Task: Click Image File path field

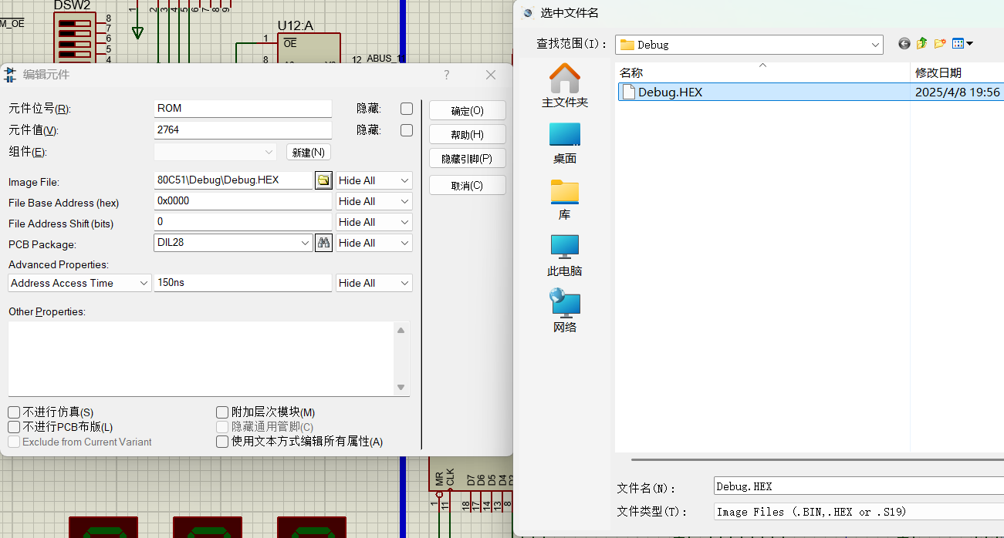Action: (233, 180)
